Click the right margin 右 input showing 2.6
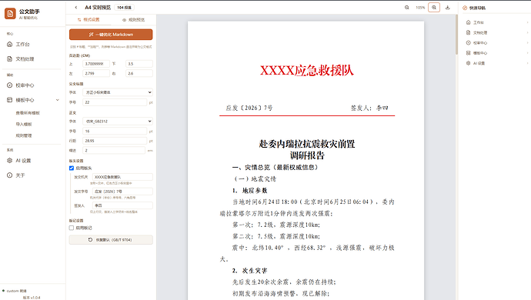 click(x=139, y=73)
